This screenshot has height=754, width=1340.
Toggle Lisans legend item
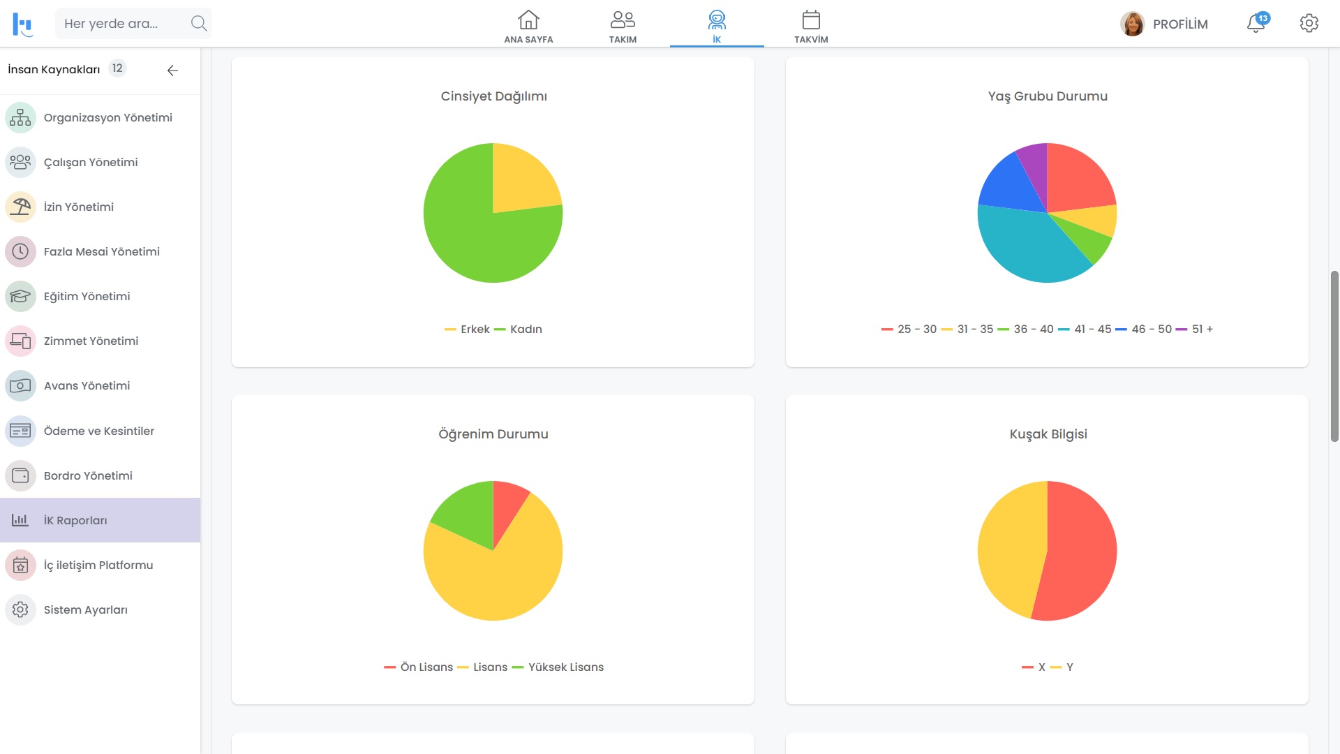tap(482, 667)
